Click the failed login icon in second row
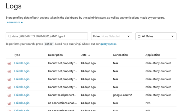192x111 pixels. (x=9, y=71)
